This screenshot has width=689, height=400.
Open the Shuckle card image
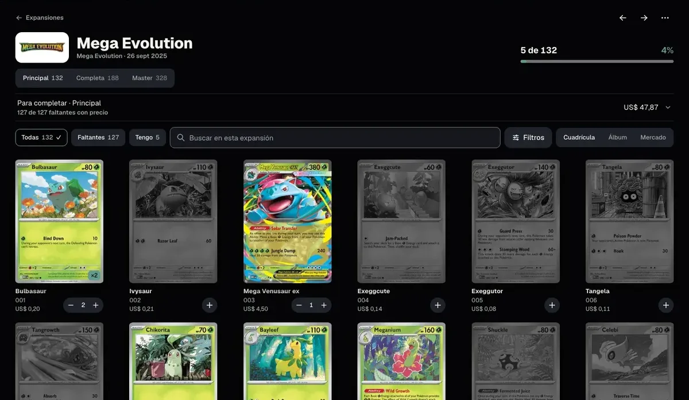pyautogui.click(x=516, y=361)
